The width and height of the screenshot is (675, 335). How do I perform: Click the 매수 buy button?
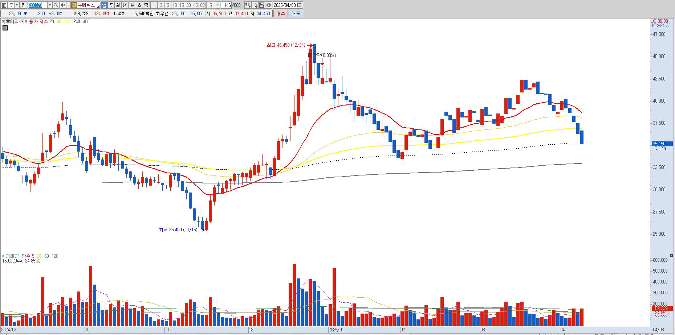pos(280,13)
